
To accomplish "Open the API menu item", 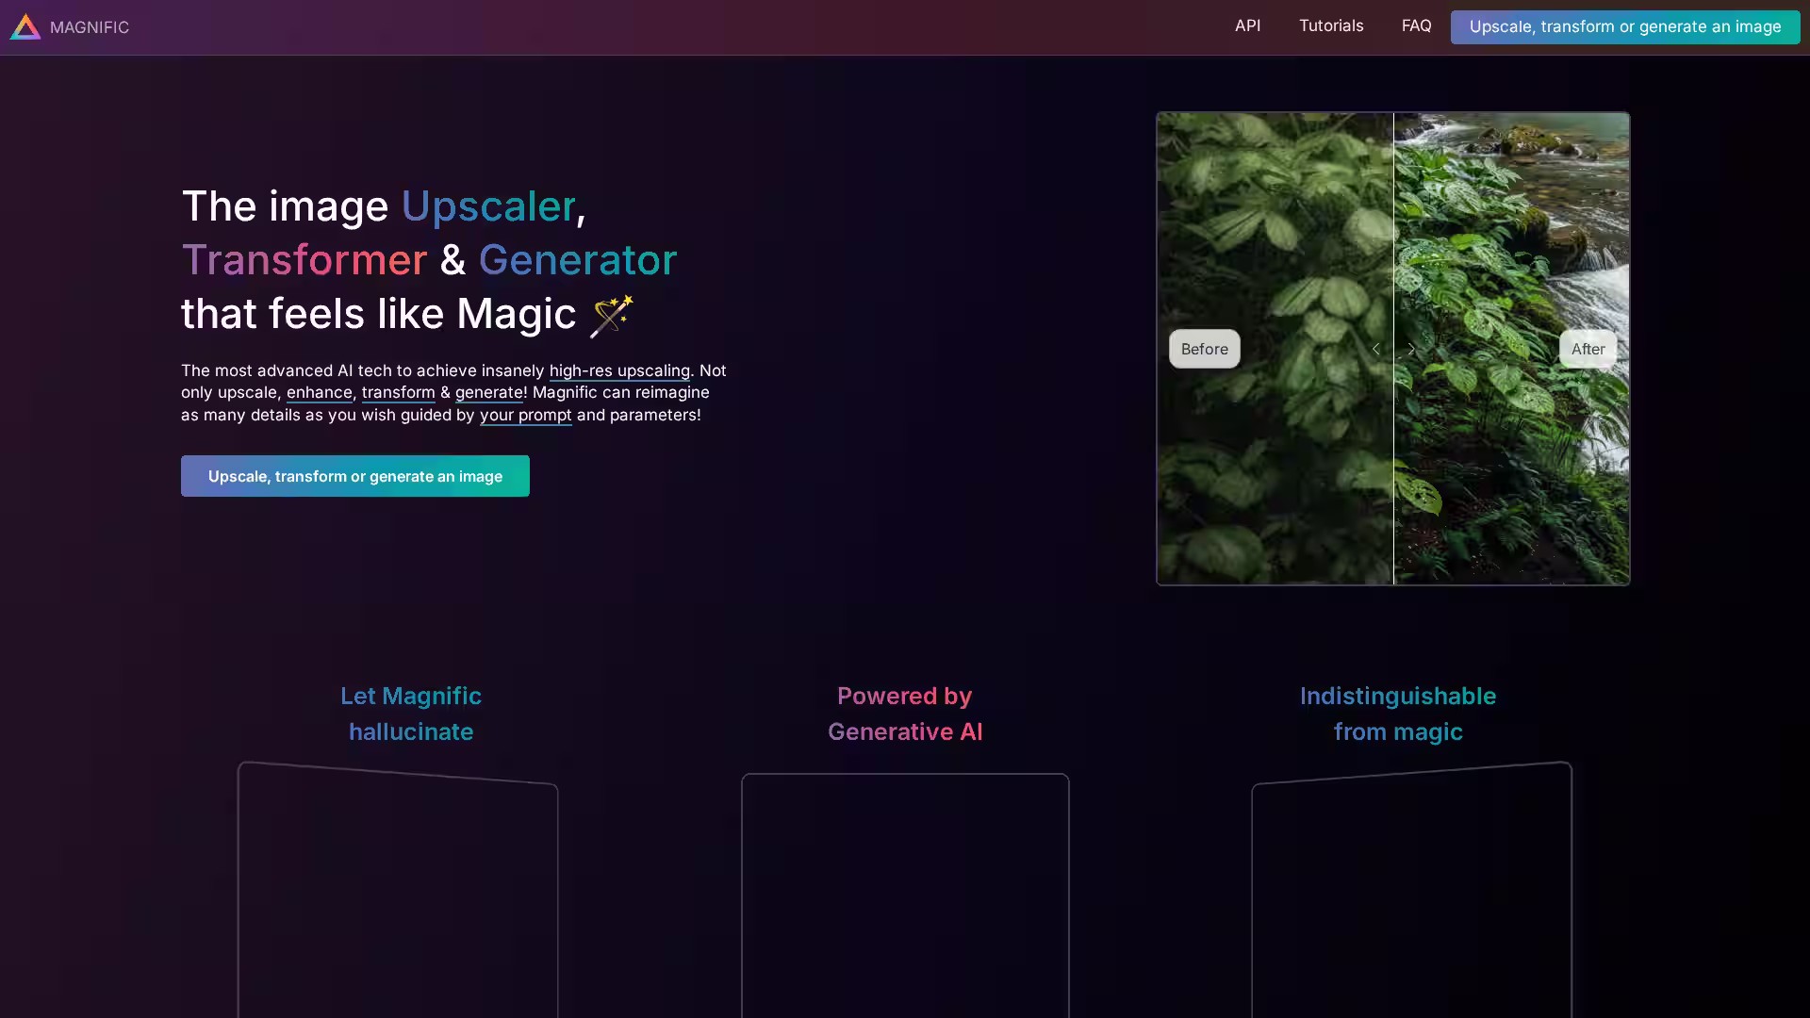I will click(1247, 26).
